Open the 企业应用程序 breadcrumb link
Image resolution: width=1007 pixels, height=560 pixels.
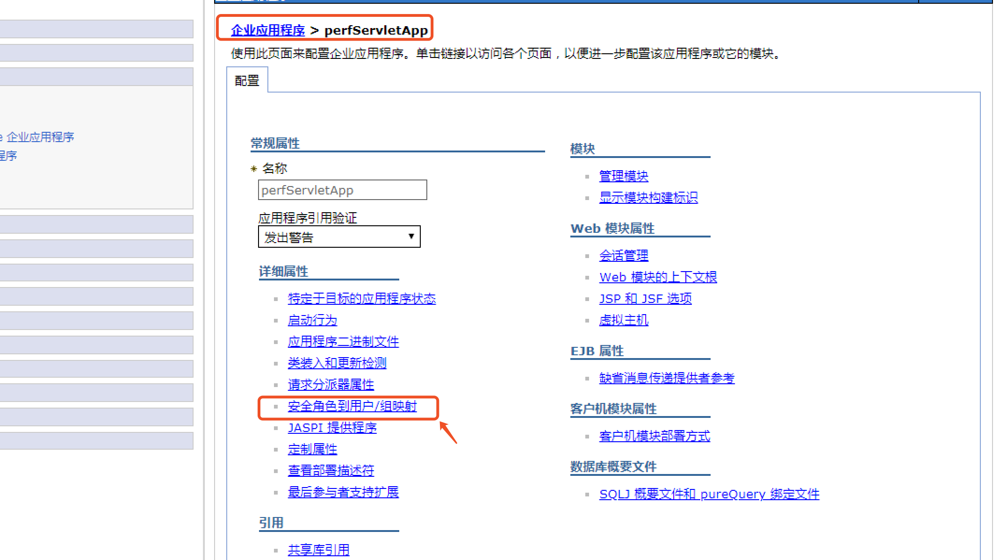pyautogui.click(x=268, y=30)
